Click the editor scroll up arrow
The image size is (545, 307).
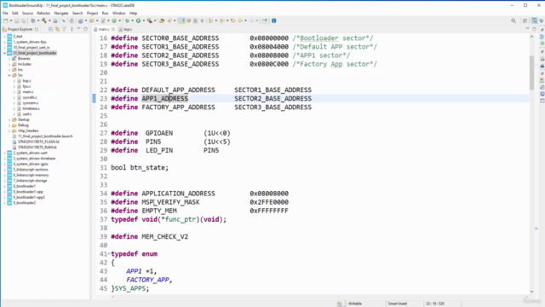coord(531,36)
